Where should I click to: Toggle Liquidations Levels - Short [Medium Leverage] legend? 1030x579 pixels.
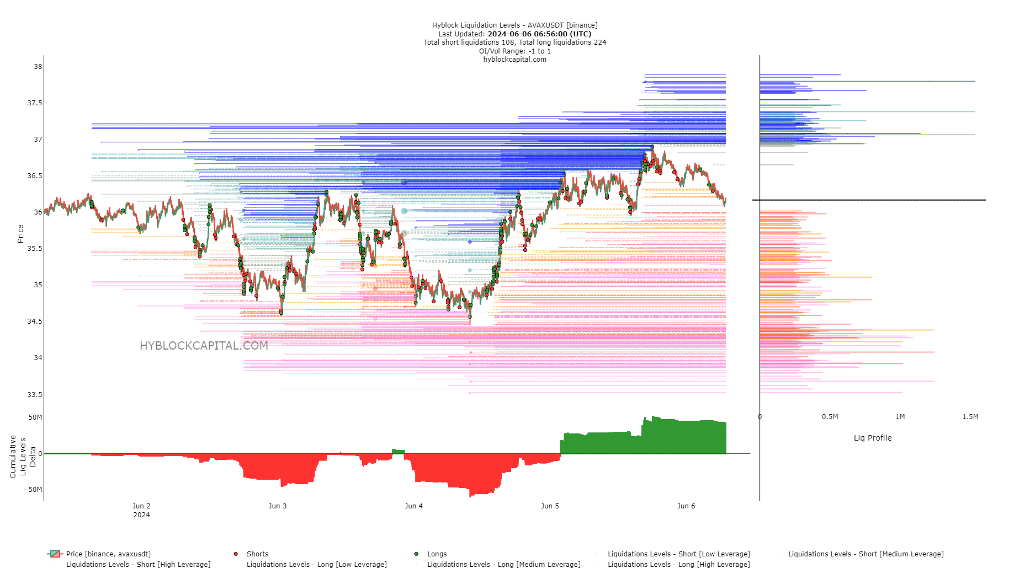click(866, 554)
